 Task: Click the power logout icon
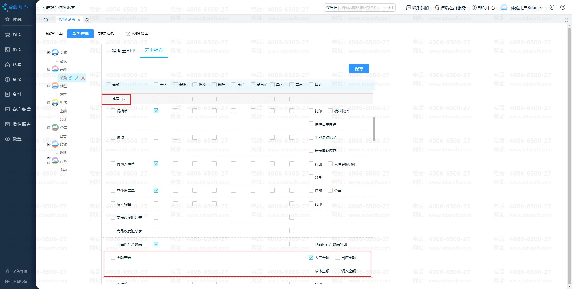coord(562,7)
